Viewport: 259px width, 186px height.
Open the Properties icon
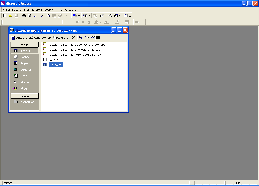click(102, 16)
